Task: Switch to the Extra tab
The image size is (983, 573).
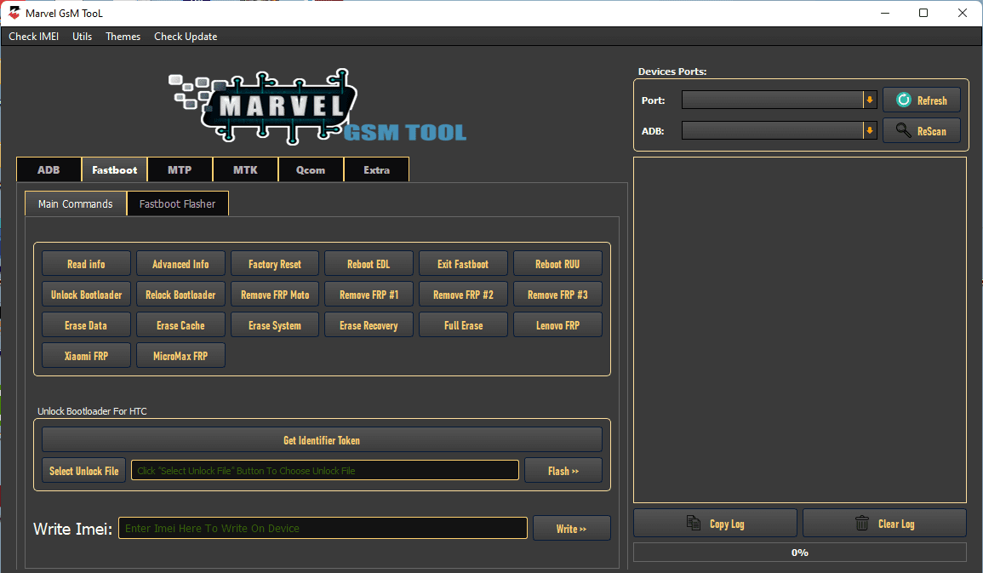Action: 377,170
